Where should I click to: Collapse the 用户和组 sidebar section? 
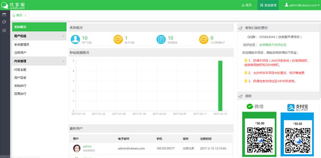63,36
